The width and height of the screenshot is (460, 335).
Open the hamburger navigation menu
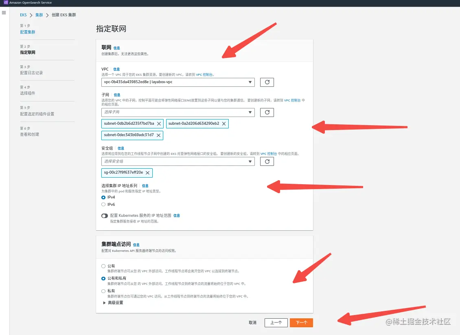pyautogui.click(x=4, y=13)
